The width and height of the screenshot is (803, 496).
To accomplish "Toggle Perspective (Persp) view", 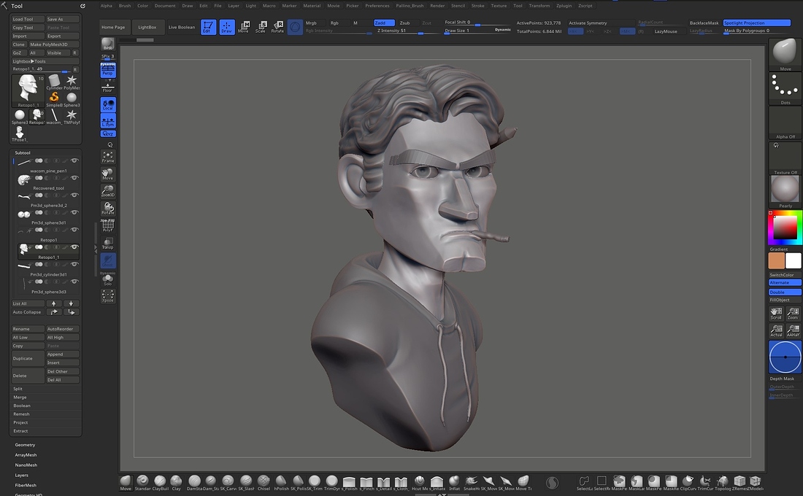I will tap(107, 69).
